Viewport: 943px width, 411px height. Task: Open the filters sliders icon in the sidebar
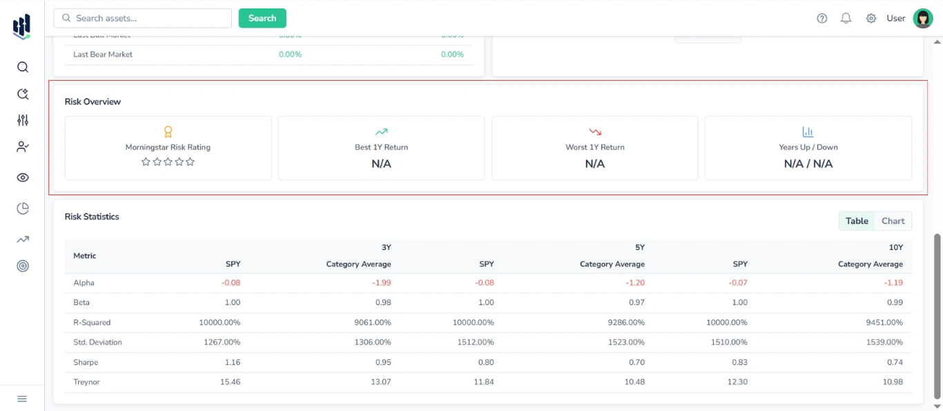coord(22,119)
